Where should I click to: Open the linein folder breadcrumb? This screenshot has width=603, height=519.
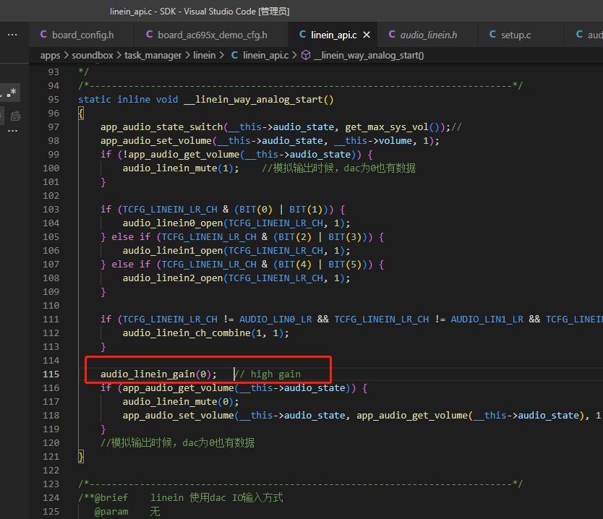pyautogui.click(x=204, y=56)
